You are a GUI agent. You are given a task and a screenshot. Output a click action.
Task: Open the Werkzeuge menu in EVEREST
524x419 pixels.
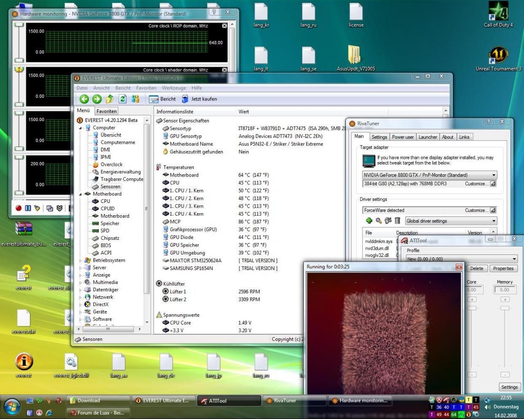pos(173,88)
